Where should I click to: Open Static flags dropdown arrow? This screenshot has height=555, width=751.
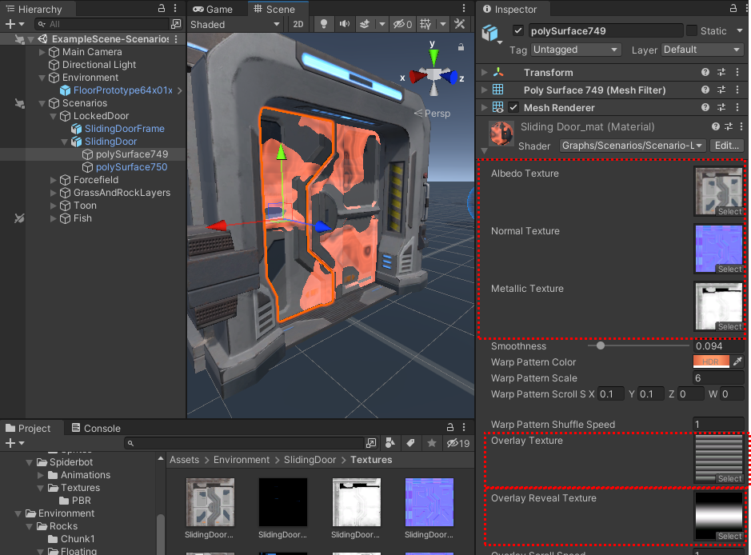[740, 30]
